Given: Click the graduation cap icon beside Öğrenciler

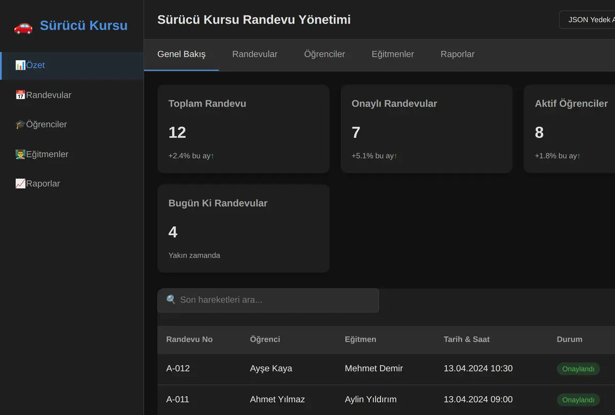Looking at the screenshot, I should coord(20,124).
